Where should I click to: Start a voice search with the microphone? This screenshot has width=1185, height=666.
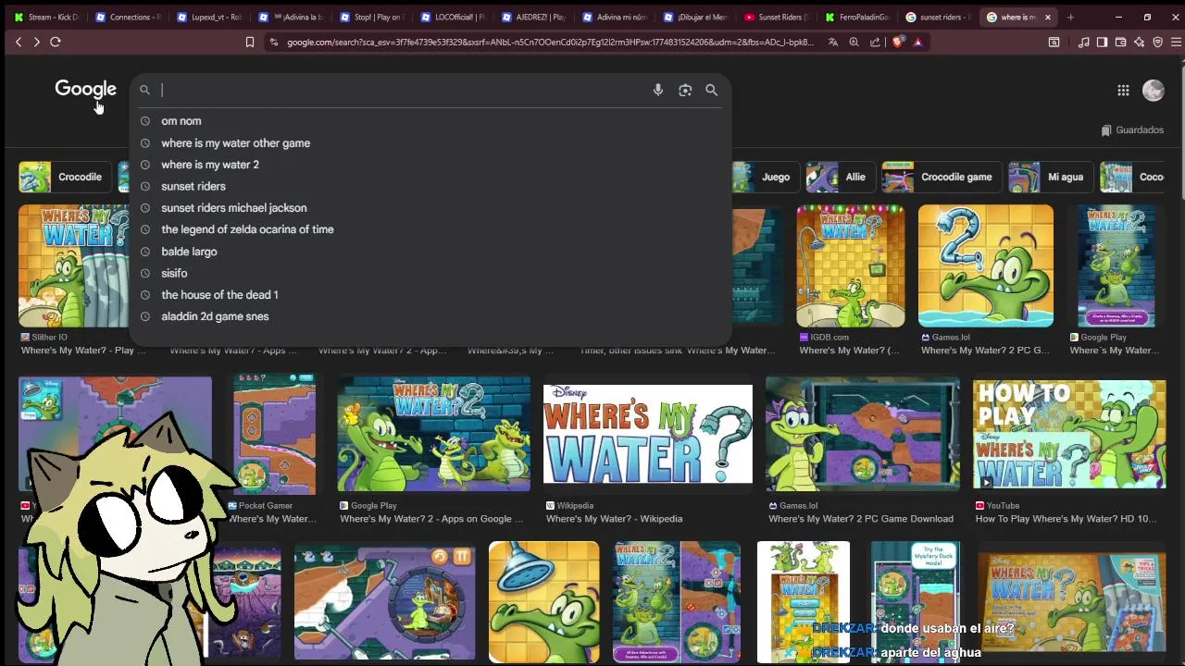pyautogui.click(x=658, y=90)
